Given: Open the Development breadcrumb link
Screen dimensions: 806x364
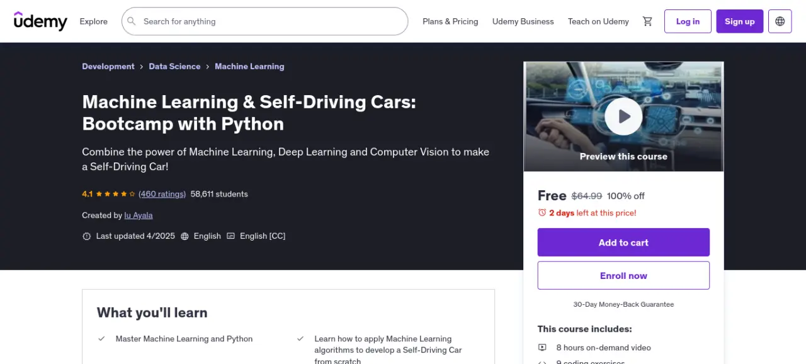Looking at the screenshot, I should point(108,67).
